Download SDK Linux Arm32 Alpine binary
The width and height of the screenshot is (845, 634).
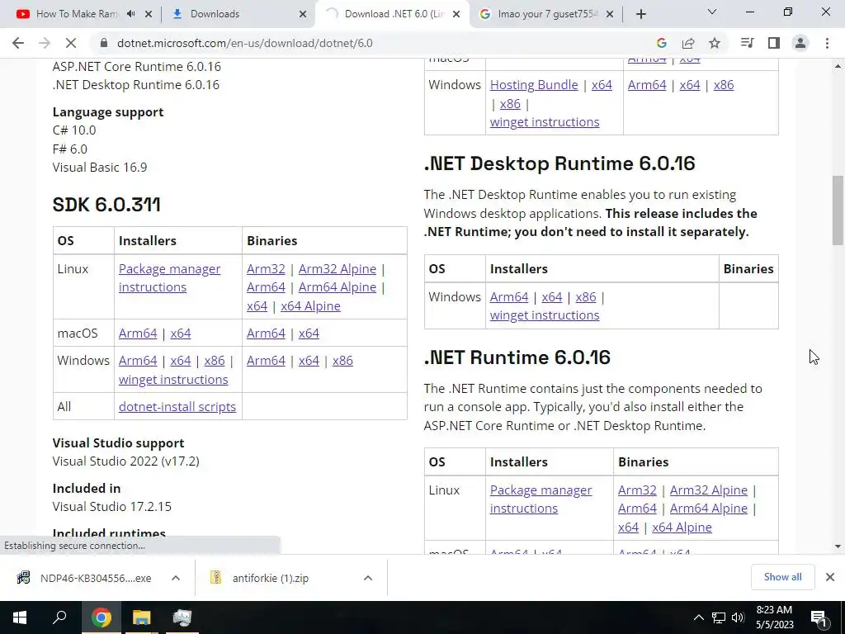(x=338, y=268)
